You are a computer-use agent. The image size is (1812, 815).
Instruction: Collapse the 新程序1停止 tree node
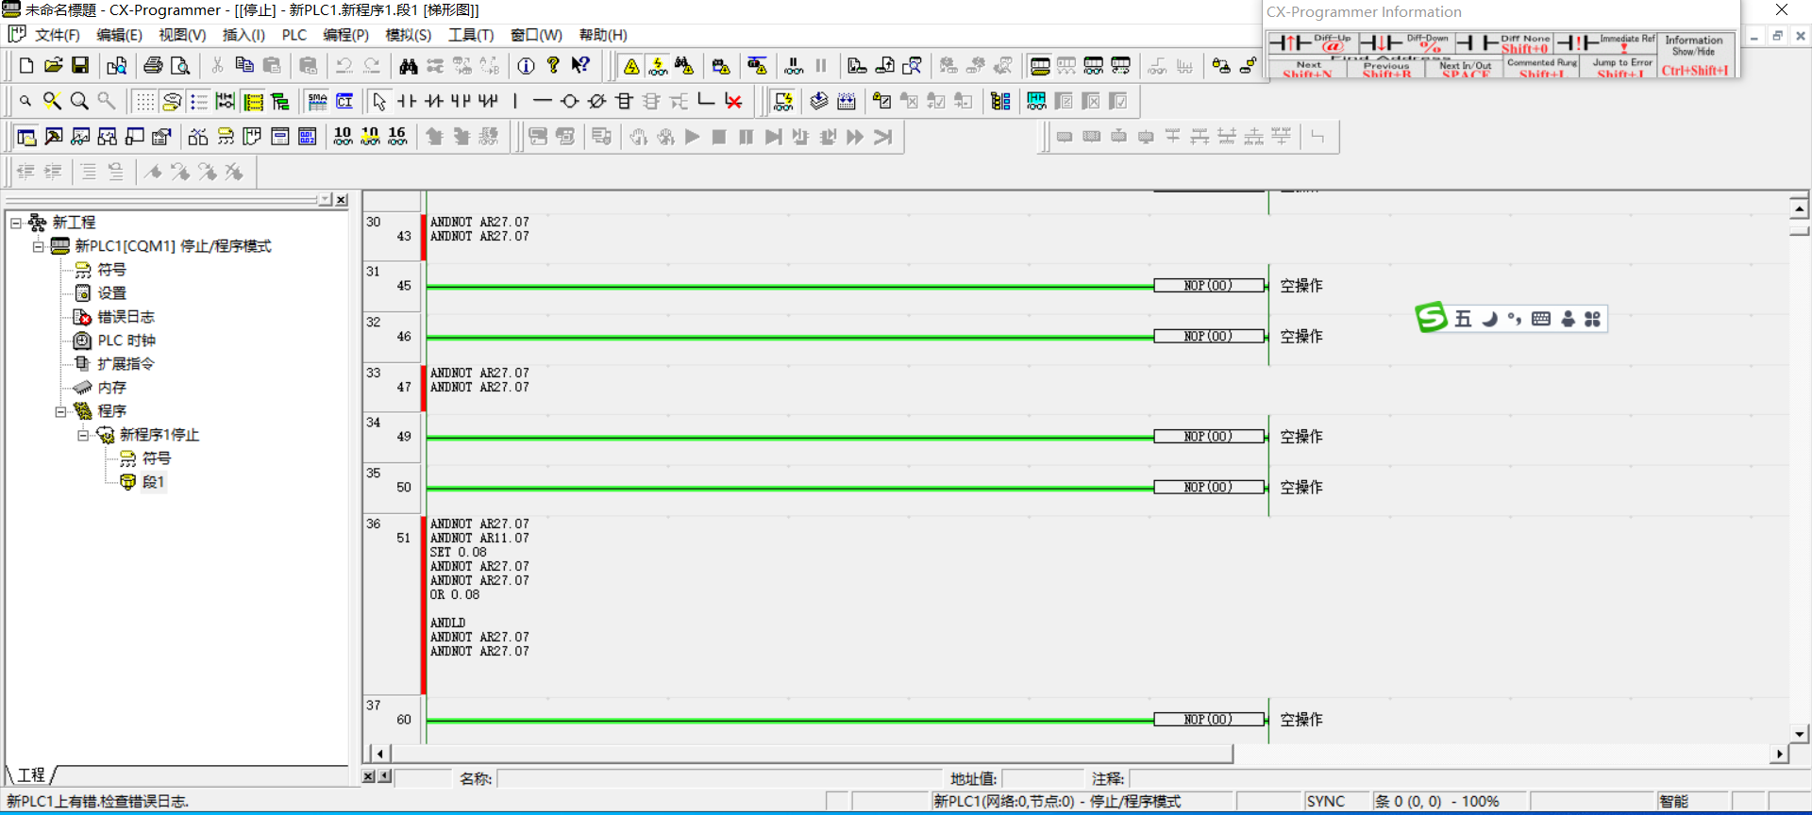click(x=84, y=435)
